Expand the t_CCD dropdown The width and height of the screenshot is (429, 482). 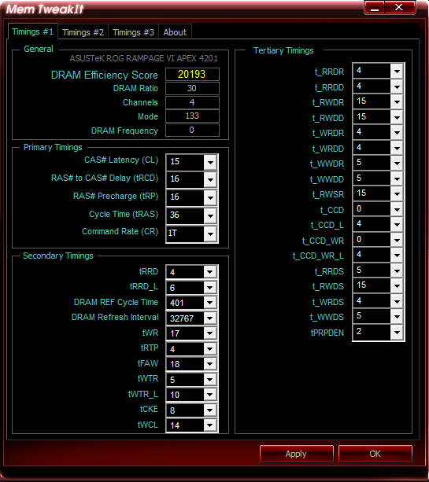397,210
